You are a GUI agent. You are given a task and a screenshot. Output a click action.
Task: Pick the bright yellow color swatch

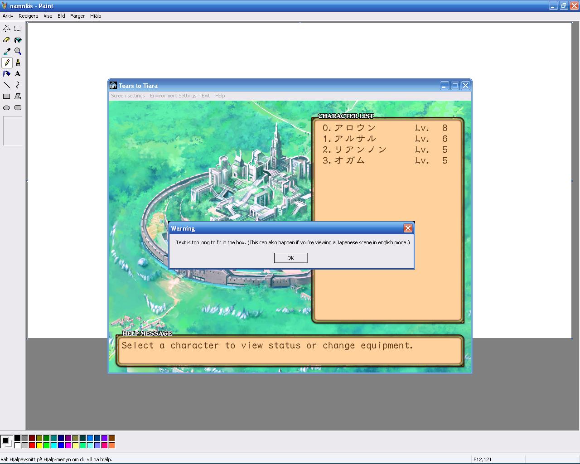pos(39,445)
